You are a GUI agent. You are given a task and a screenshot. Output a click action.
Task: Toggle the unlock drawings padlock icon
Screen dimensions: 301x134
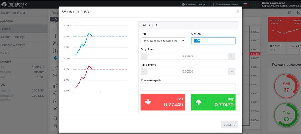pyautogui.click(x=55, y=100)
